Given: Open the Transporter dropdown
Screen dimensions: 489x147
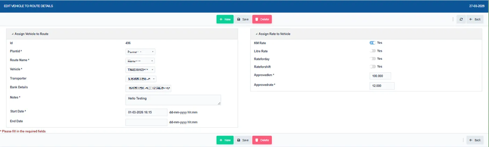Looking at the screenshot, I should 141,79.
